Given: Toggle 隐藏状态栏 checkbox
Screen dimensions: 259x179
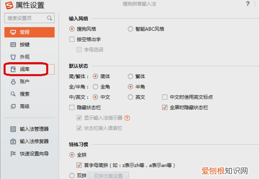Looking at the screenshot, I should [x=72, y=107].
